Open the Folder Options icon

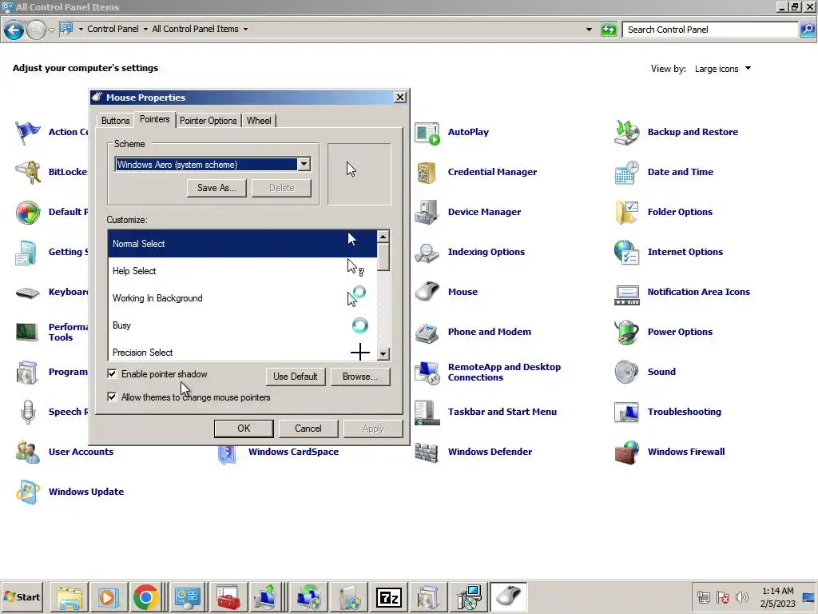(x=626, y=212)
